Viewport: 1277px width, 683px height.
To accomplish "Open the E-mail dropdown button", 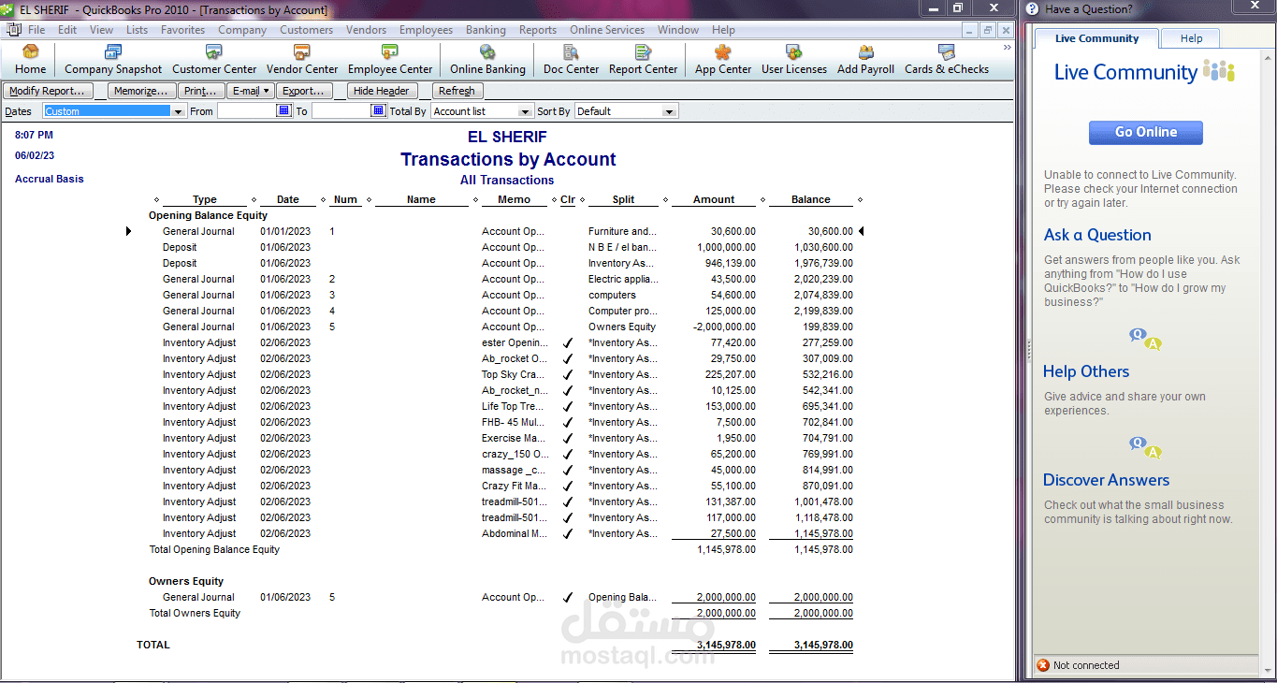I will (x=252, y=91).
